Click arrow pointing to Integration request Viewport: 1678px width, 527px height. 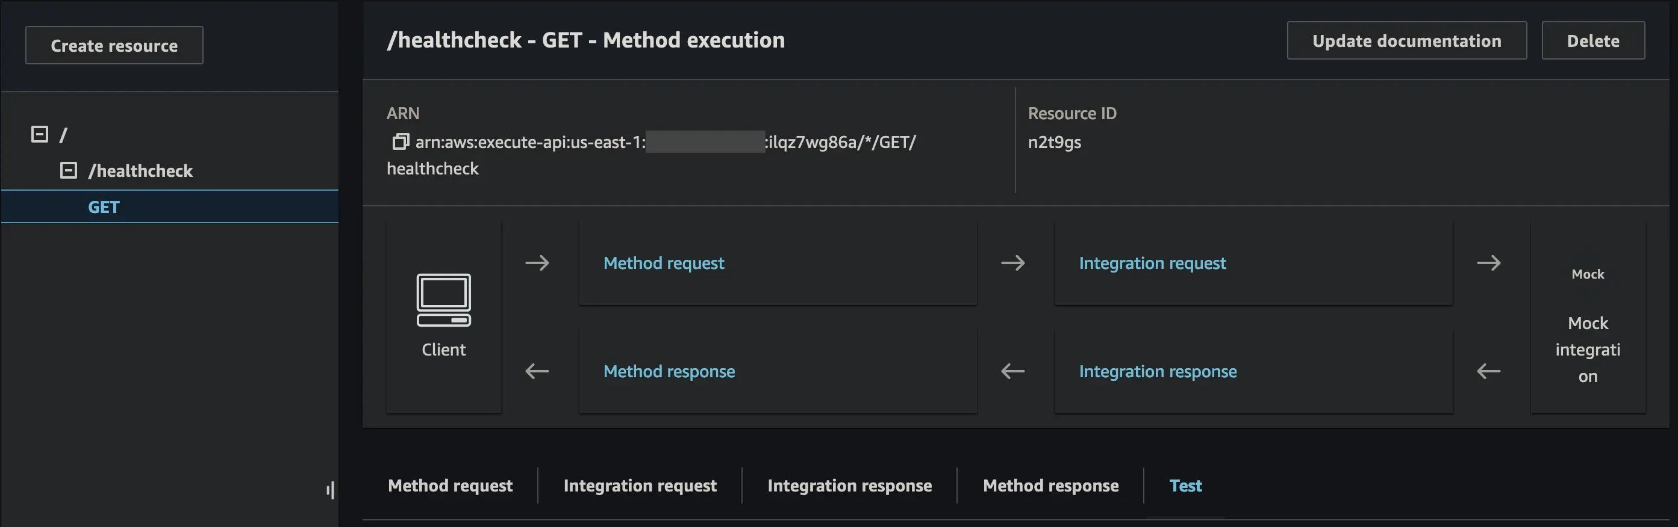(1013, 263)
